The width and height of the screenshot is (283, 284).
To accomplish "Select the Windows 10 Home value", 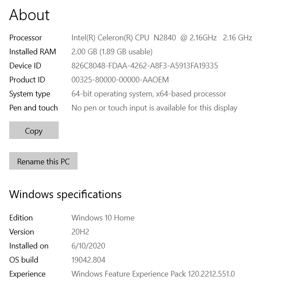I will [x=103, y=218].
